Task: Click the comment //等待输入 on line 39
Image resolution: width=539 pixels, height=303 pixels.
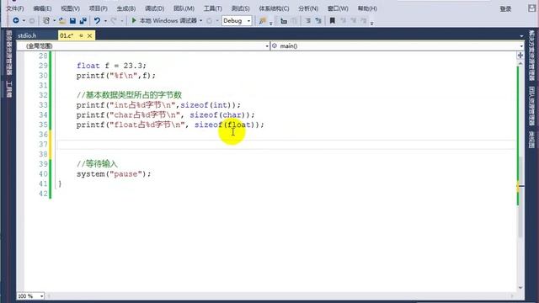Action: [98, 164]
